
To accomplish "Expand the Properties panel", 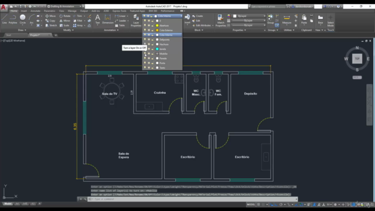I will [x=239, y=30].
